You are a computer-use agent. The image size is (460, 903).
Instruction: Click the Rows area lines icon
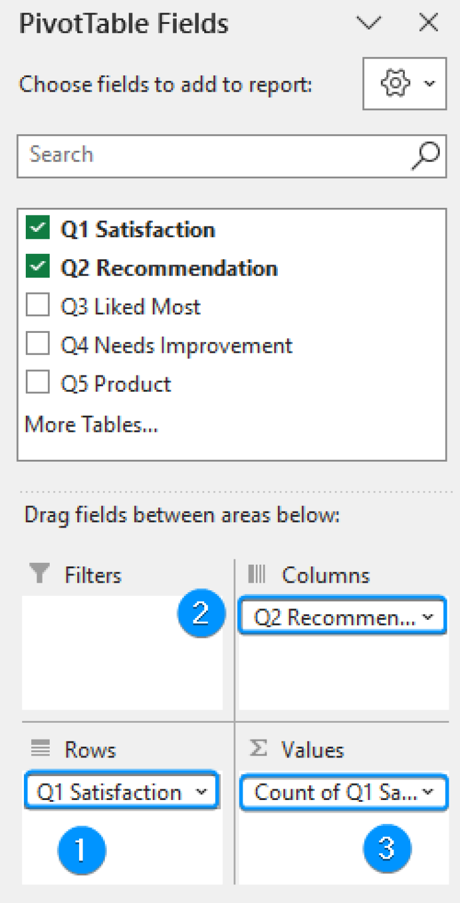point(40,750)
